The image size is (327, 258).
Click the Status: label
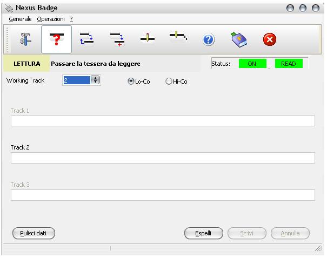pyautogui.click(x=221, y=64)
